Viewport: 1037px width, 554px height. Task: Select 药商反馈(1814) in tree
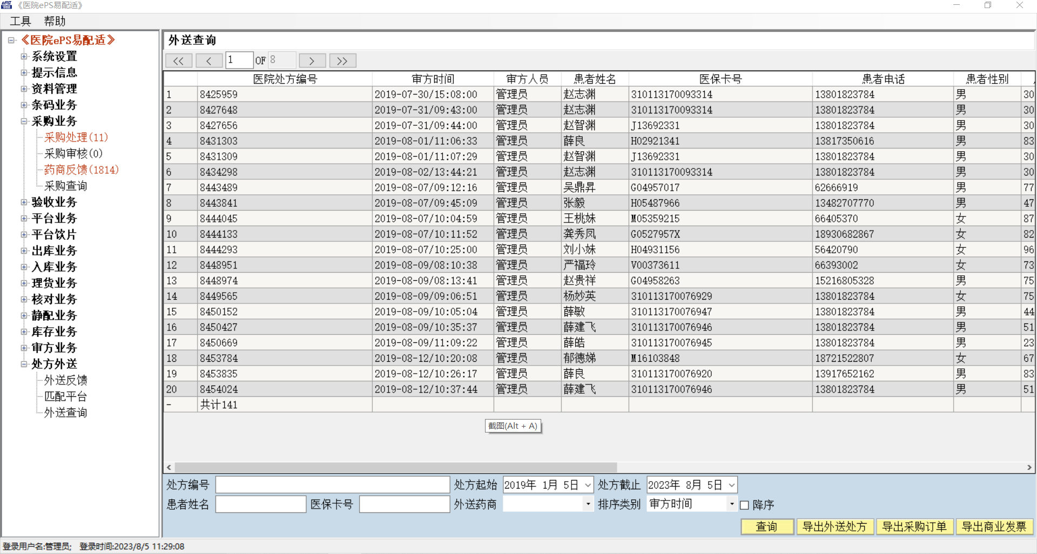point(82,170)
